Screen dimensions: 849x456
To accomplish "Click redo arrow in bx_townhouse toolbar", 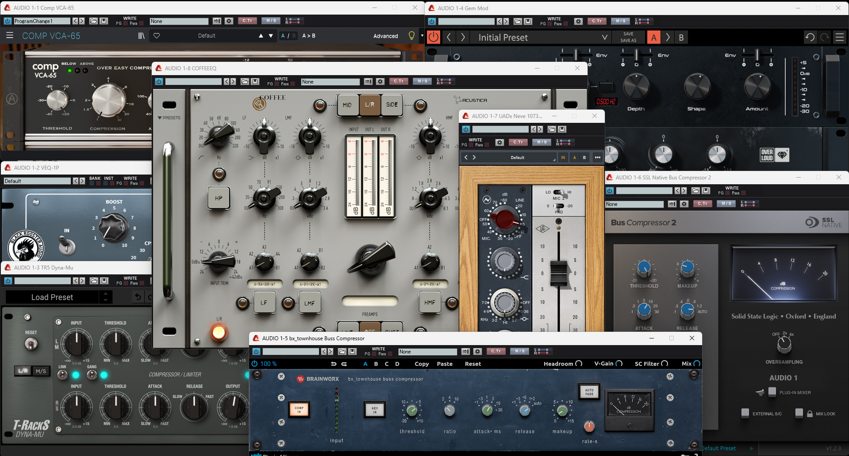I will coord(344,364).
